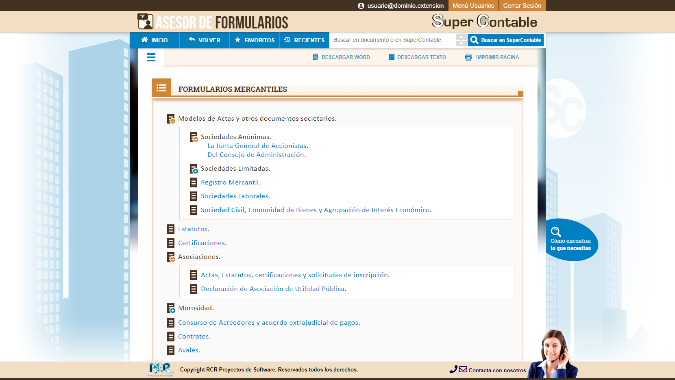The width and height of the screenshot is (675, 380).
Task: Open Recientes in navigation bar
Action: [x=305, y=40]
